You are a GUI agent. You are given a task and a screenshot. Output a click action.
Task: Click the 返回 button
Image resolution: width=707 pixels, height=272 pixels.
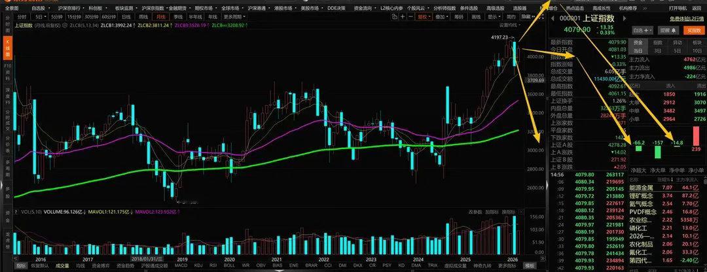click(697, 8)
